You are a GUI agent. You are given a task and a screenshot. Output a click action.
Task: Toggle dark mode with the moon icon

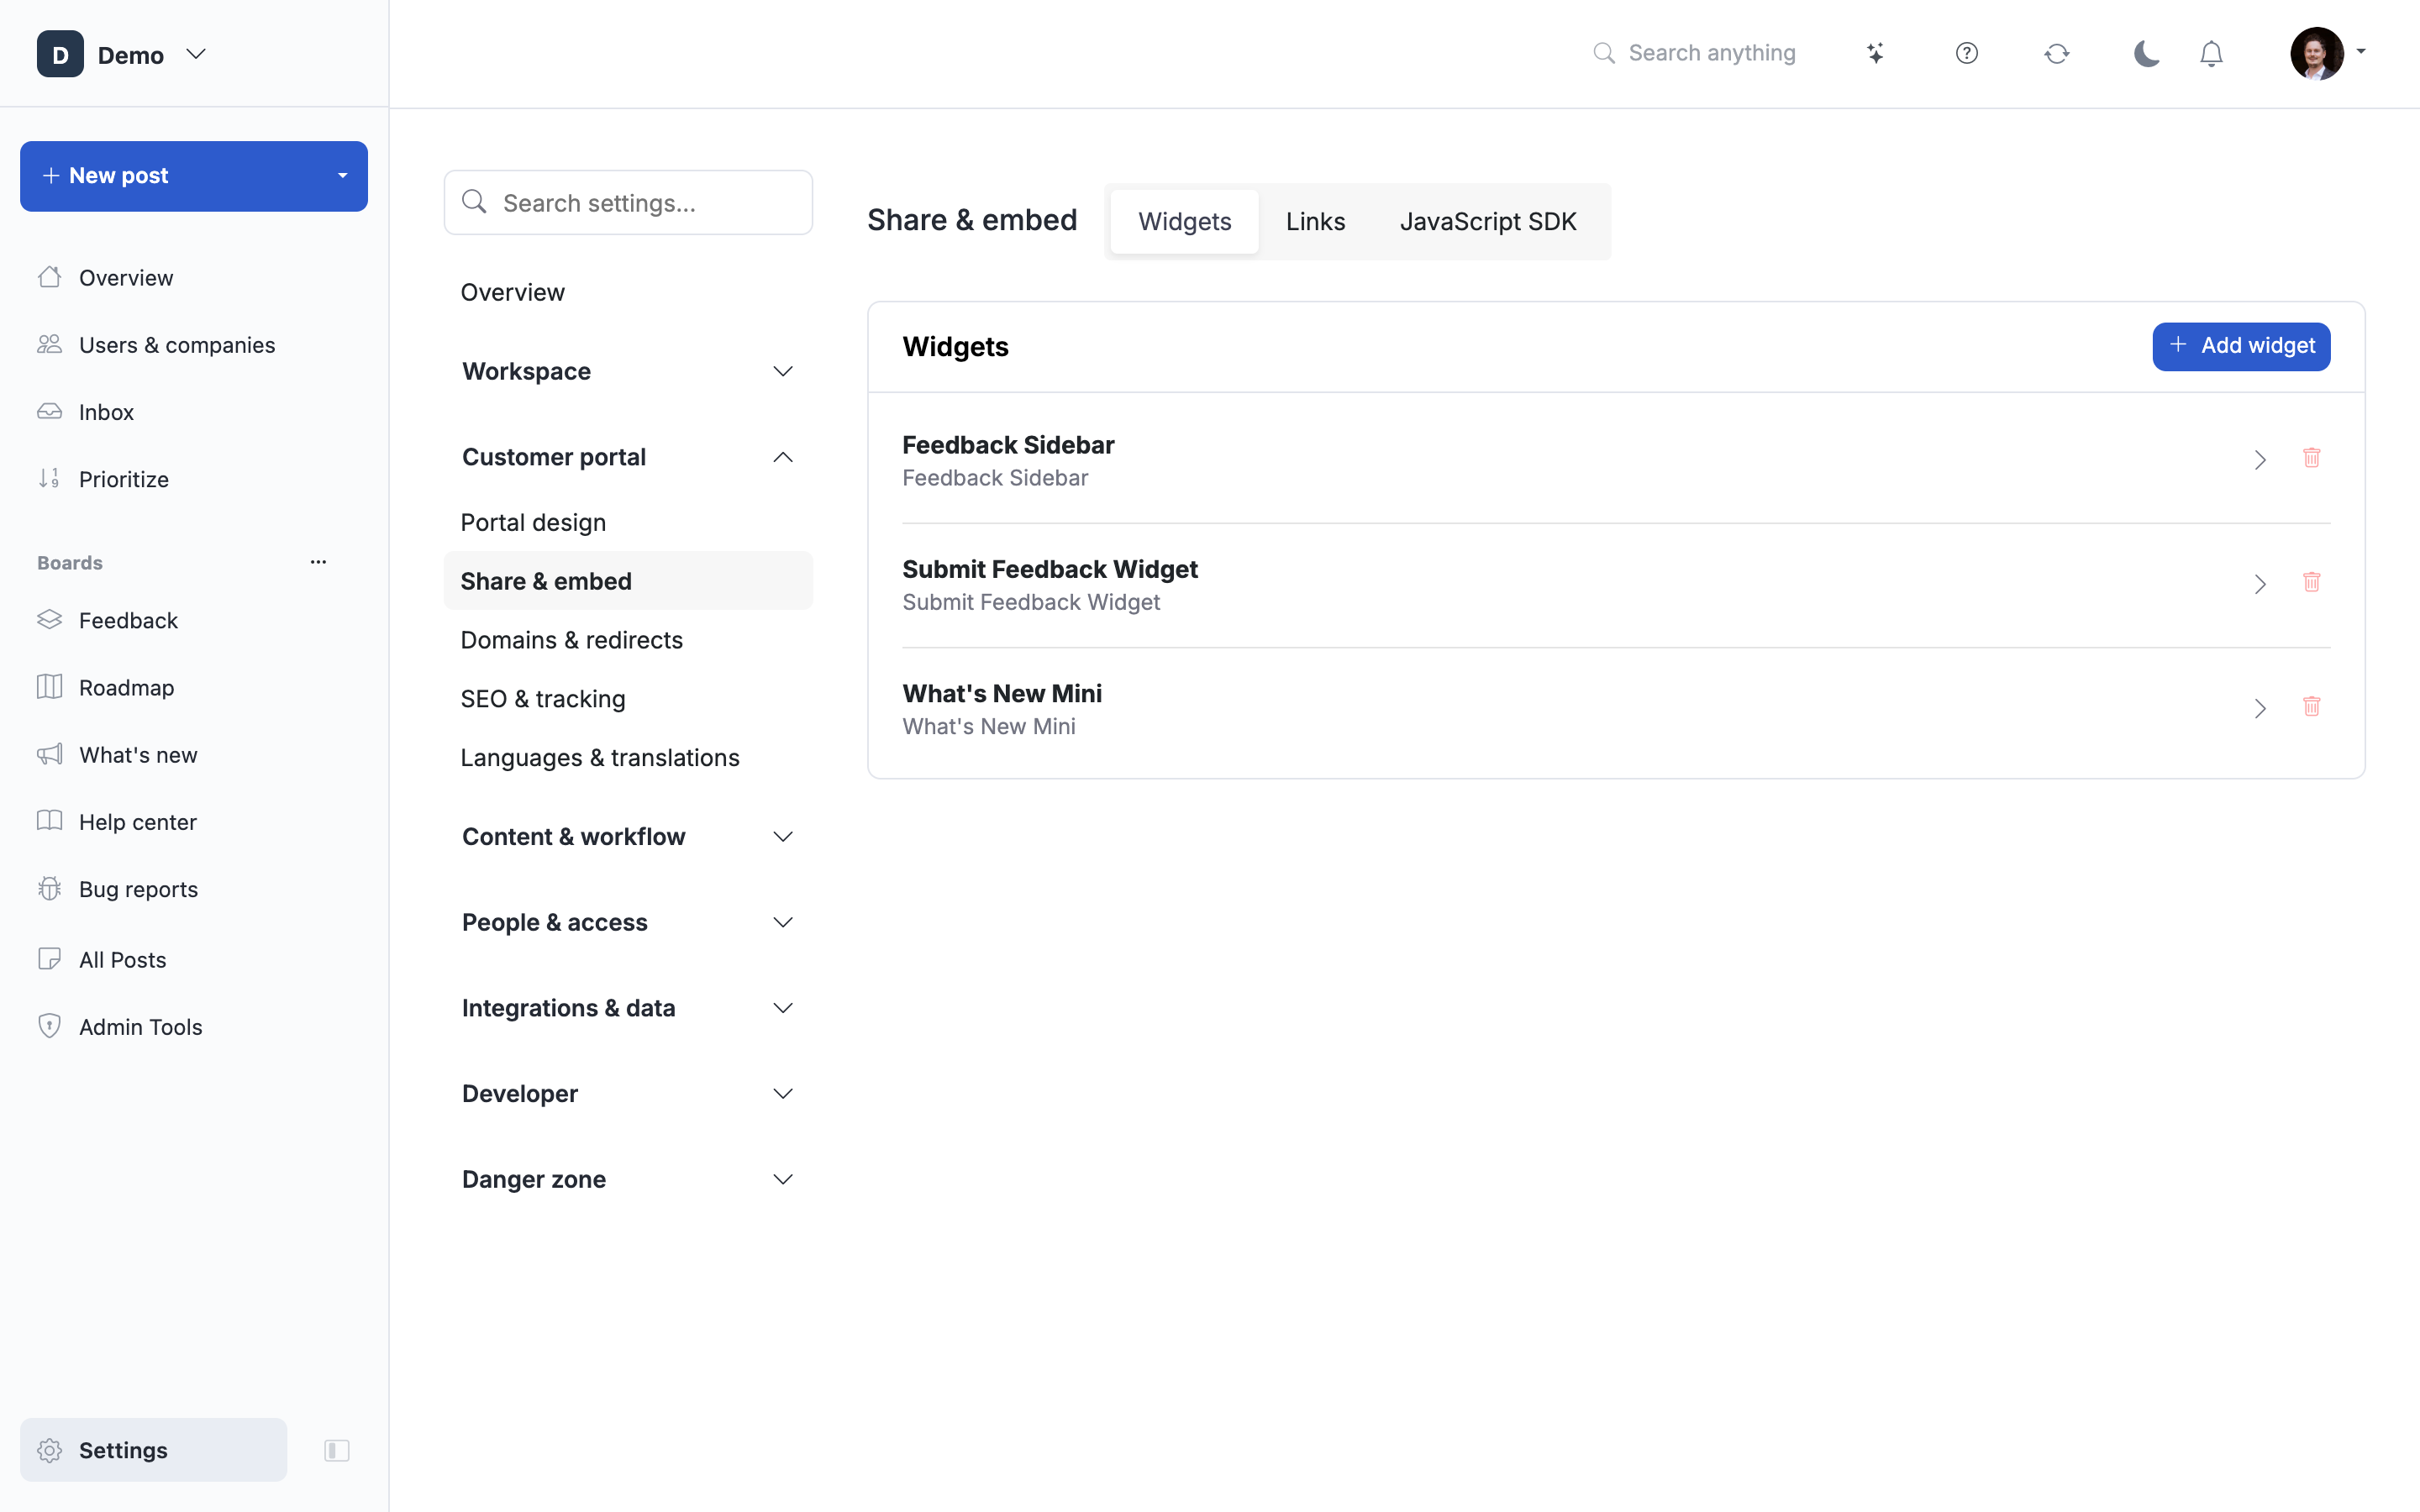(2146, 53)
